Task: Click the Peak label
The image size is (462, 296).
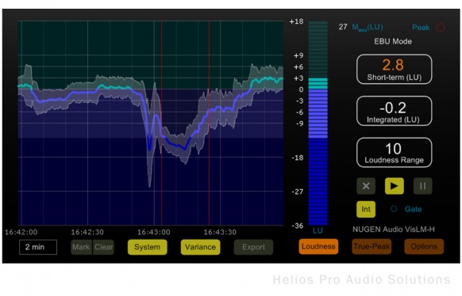Action: point(421,28)
